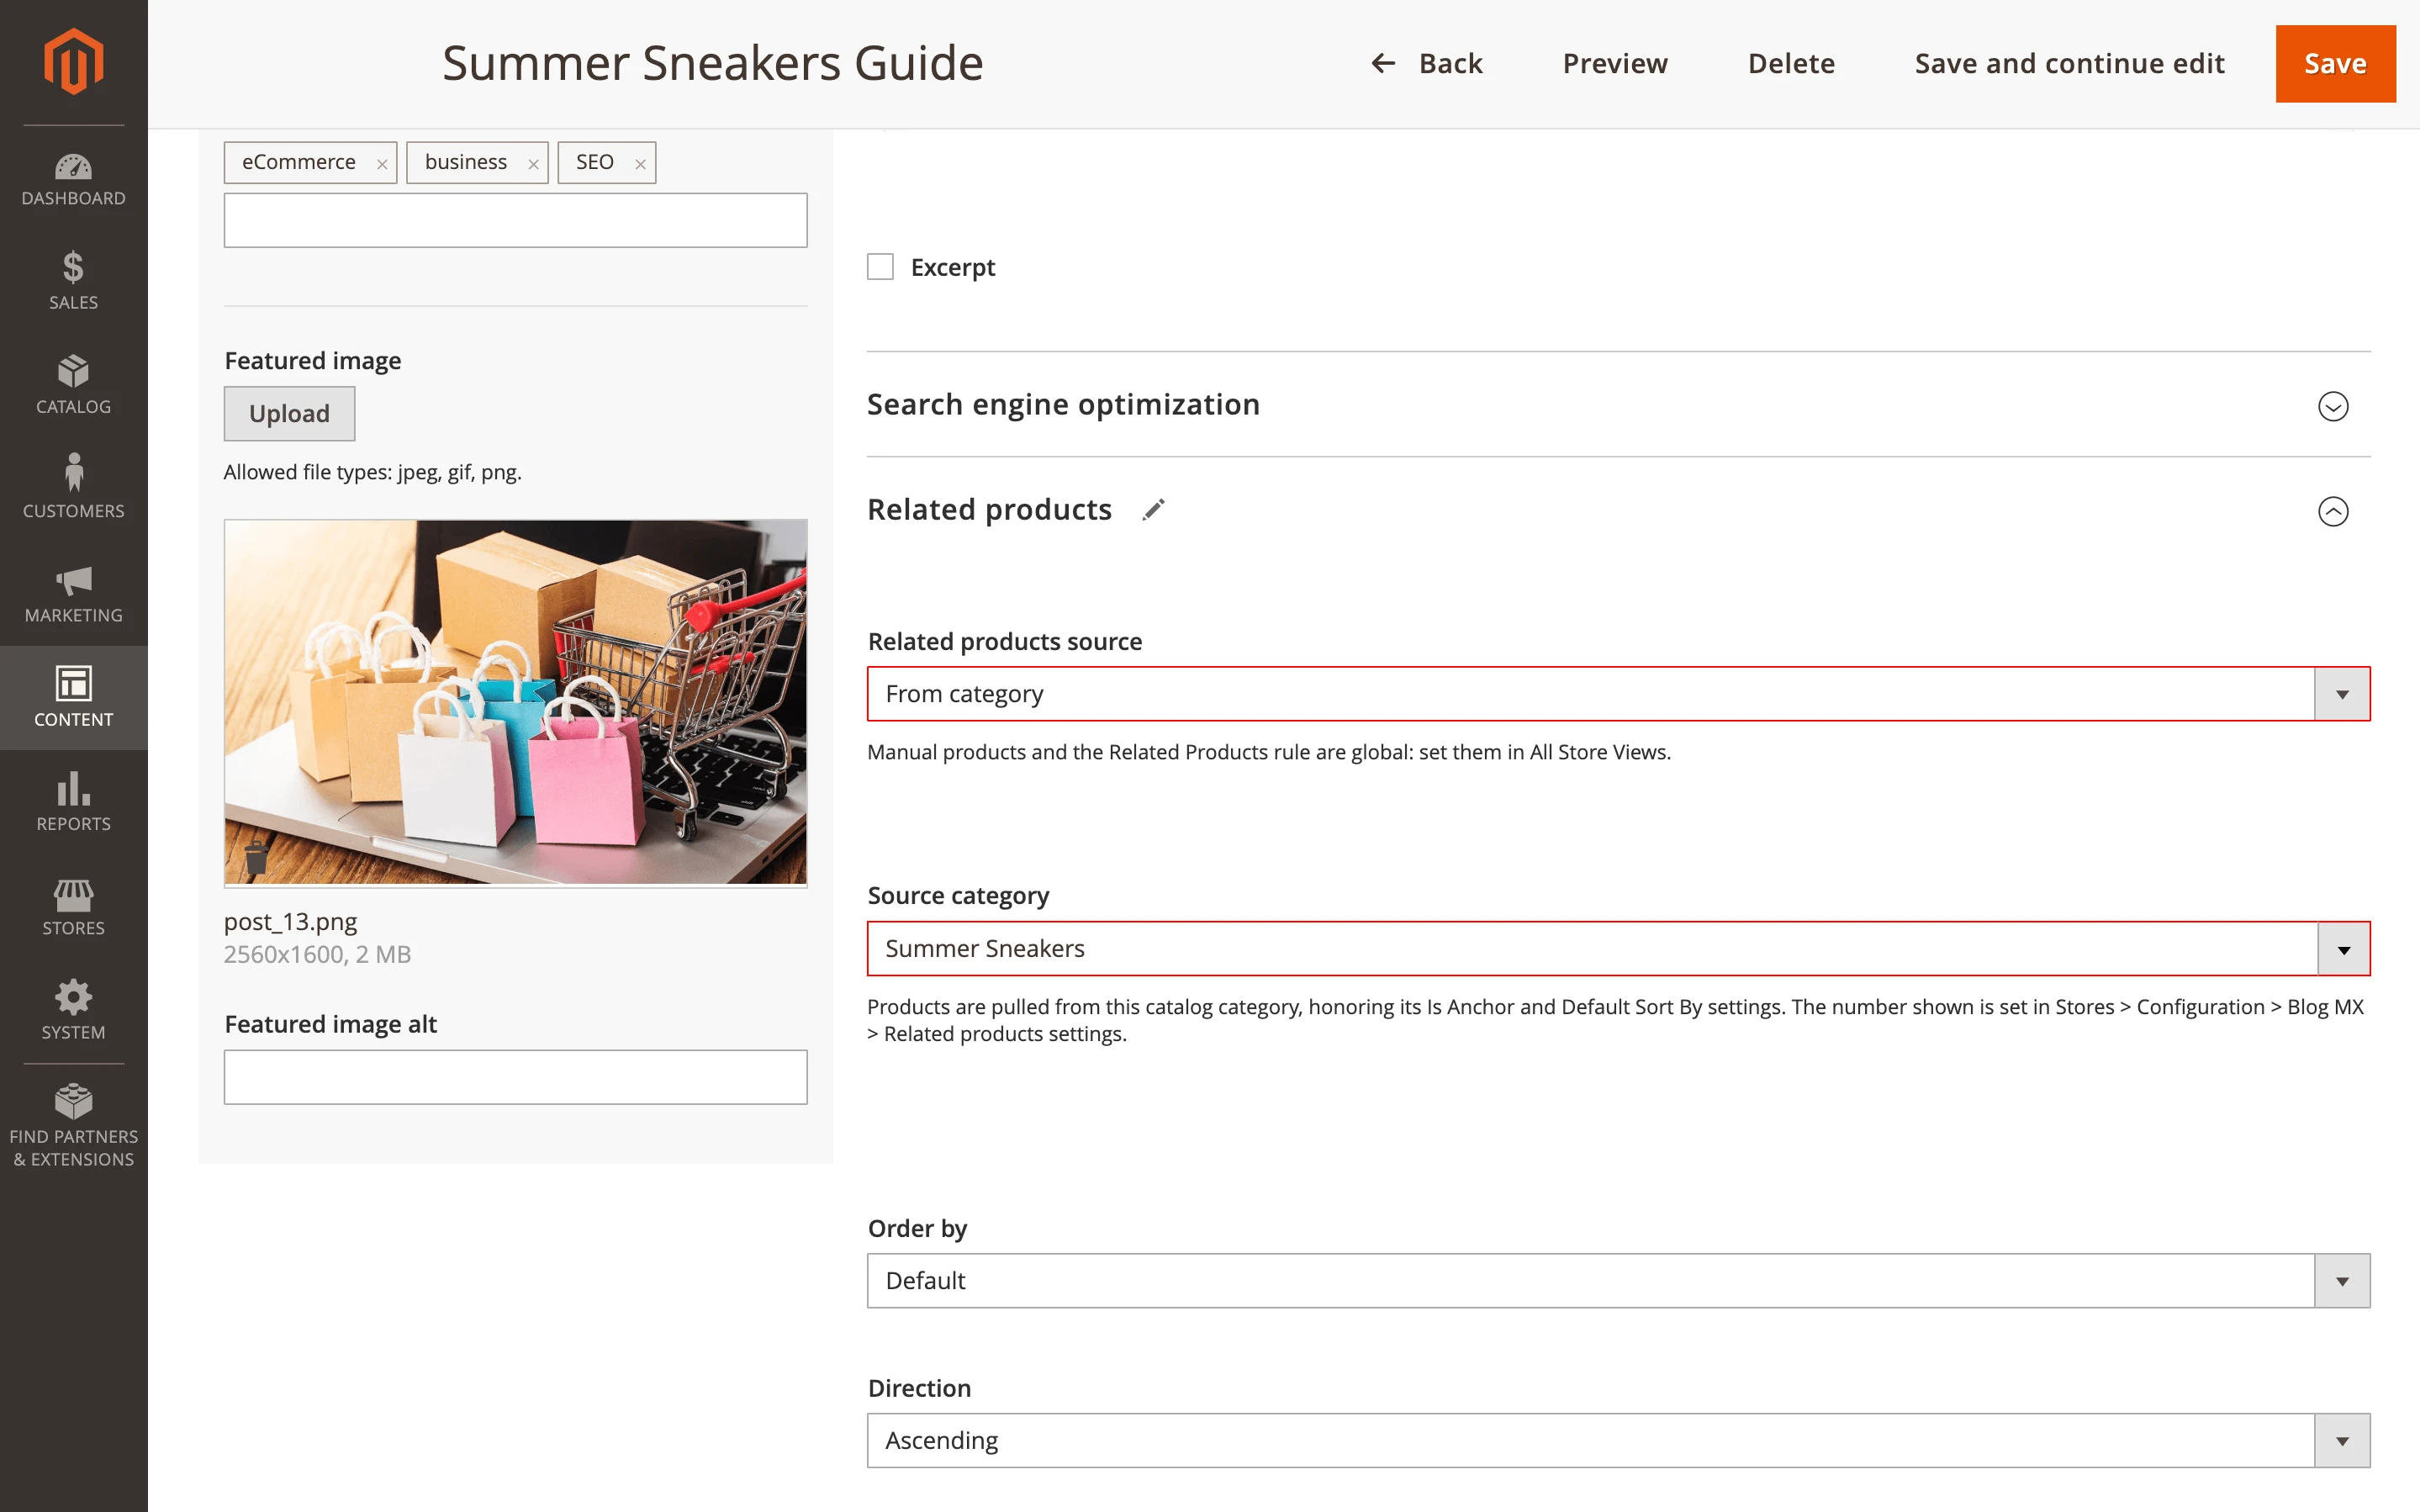The image size is (2420, 1512).
Task: Open the Order by dropdown
Action: [x=1619, y=1281]
